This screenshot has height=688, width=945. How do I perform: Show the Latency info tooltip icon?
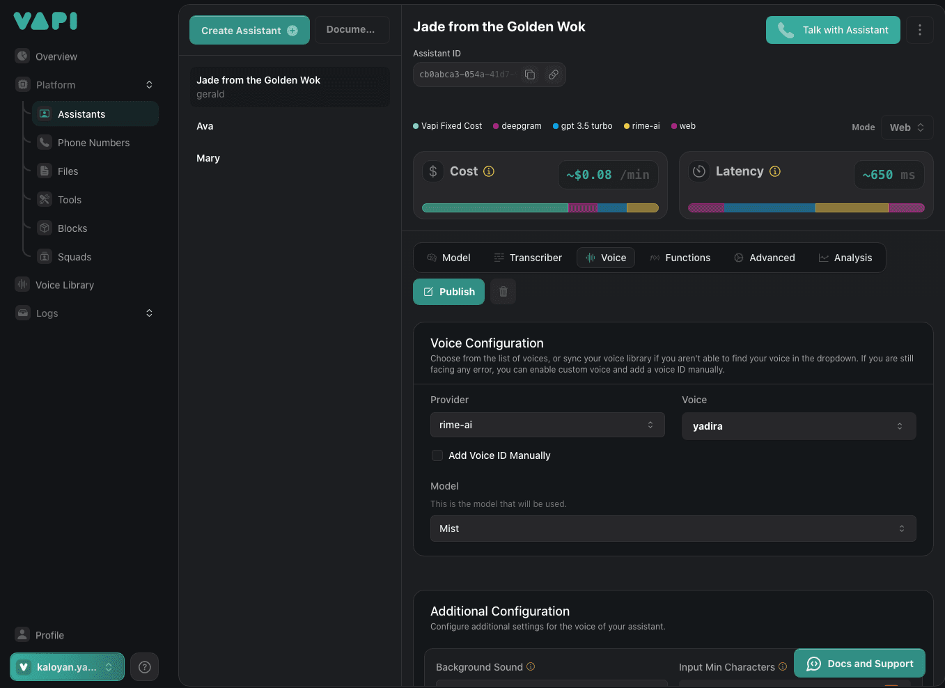(775, 171)
